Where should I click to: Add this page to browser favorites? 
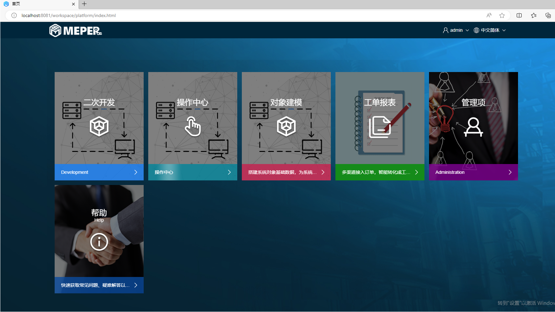(x=502, y=15)
